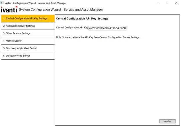Screen dimensions: 181x126
Task: Click the disabled maximize window button
Action: point(167,3)
